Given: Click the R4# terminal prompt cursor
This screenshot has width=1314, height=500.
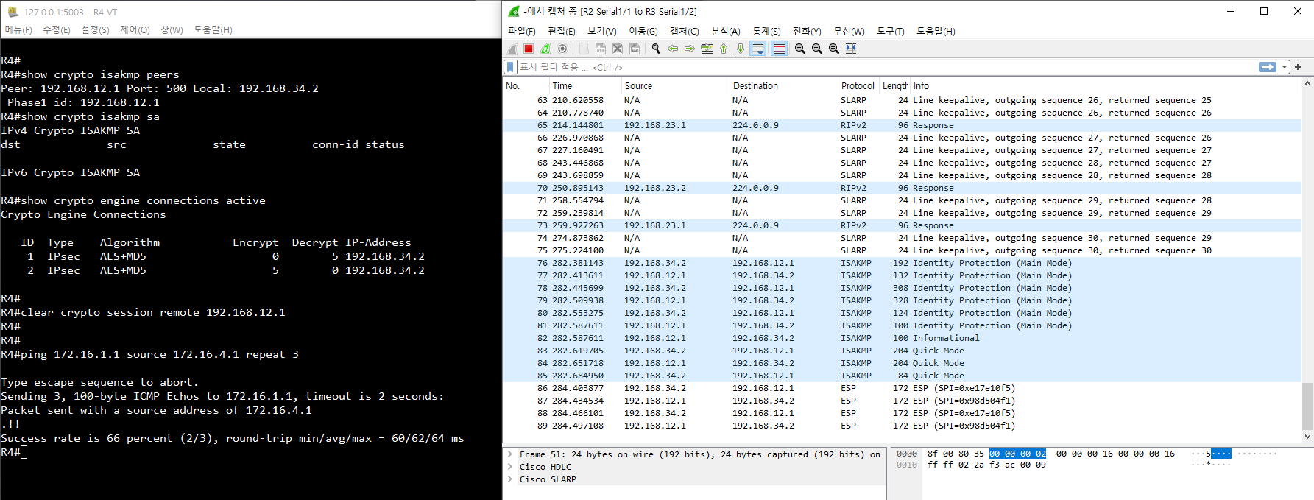Looking at the screenshot, I should point(24,452).
